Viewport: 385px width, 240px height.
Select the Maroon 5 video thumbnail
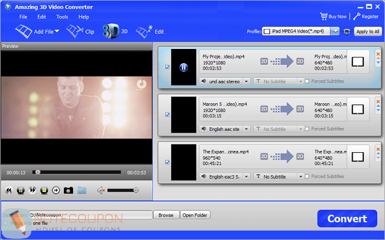point(184,115)
